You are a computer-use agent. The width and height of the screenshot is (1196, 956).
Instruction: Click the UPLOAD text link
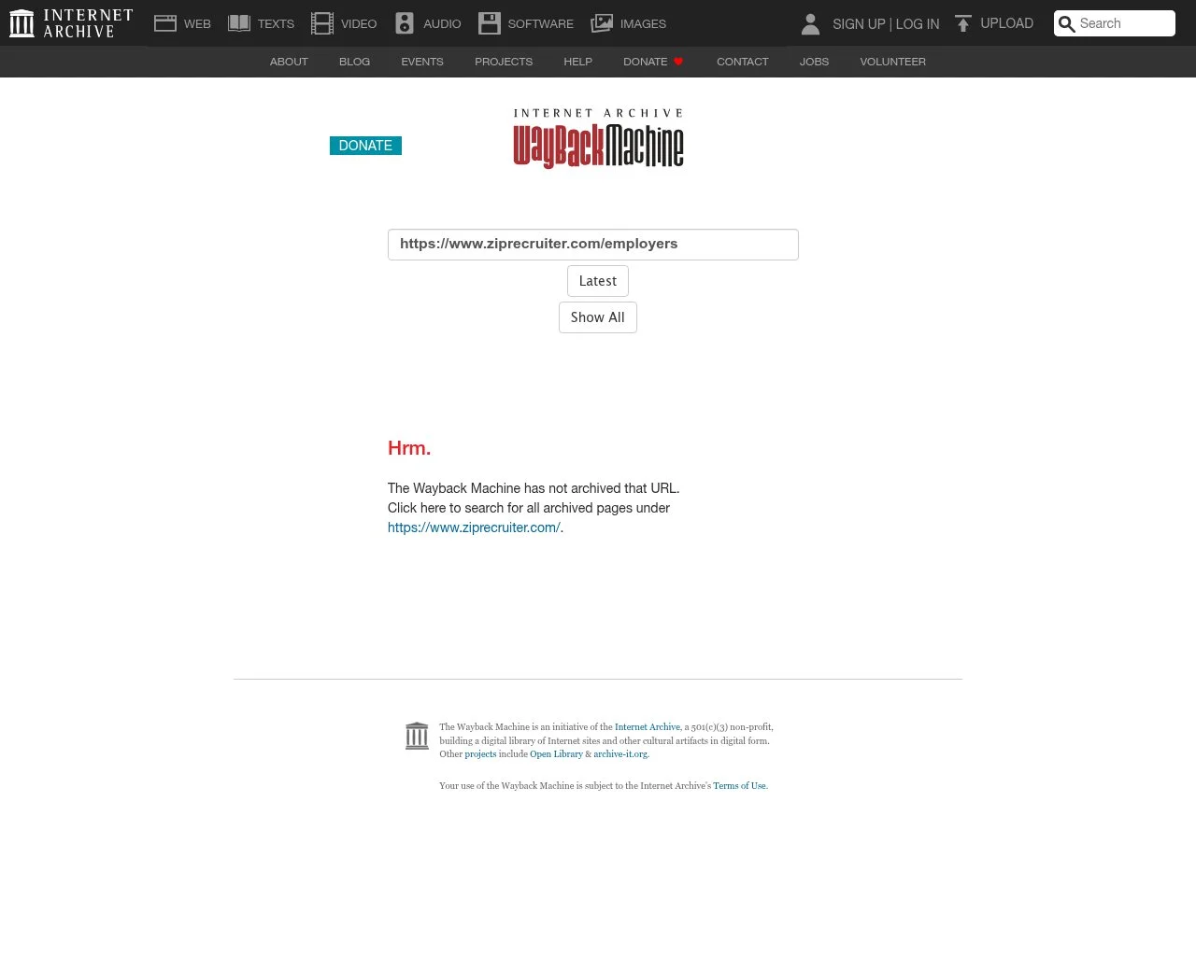(1007, 23)
